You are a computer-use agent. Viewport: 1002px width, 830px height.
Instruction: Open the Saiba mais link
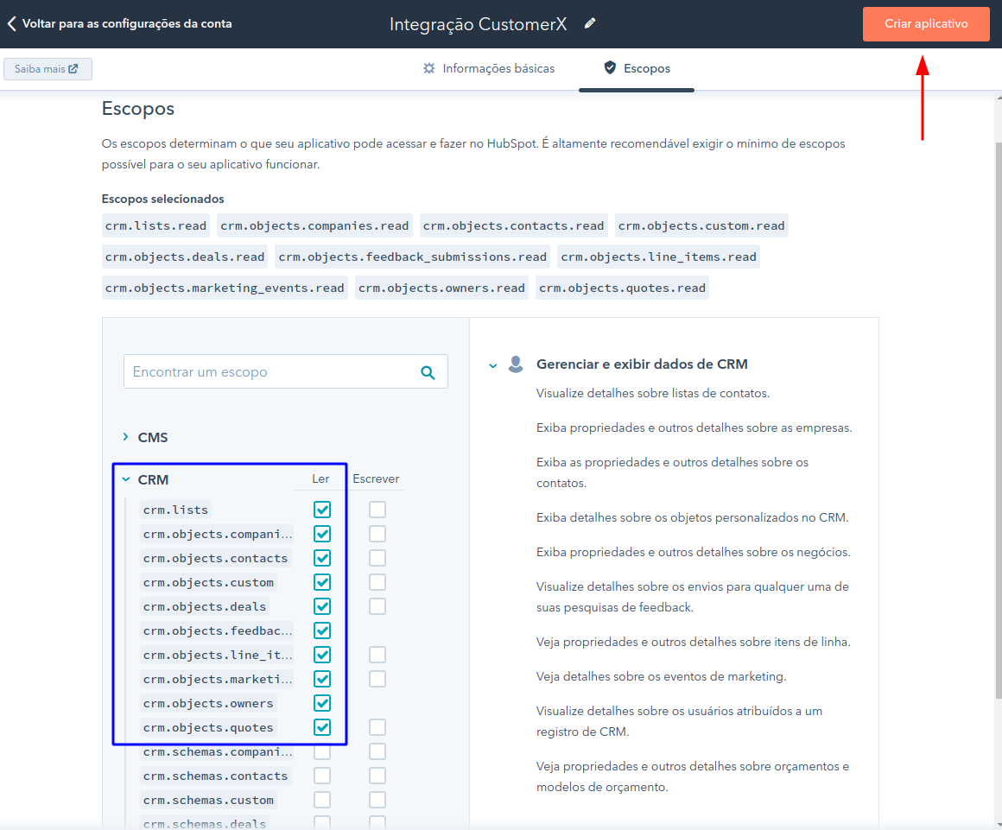click(x=48, y=69)
